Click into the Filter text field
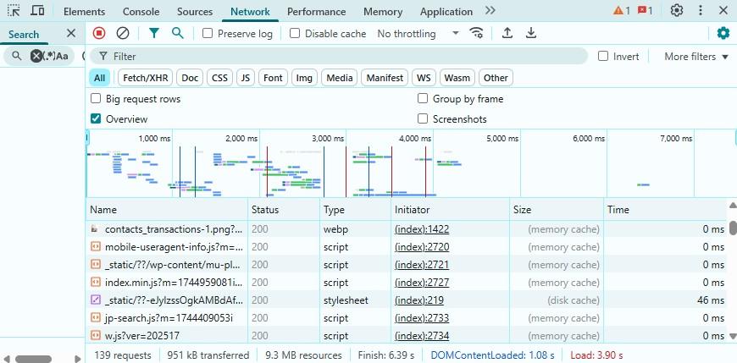This screenshot has width=737, height=363. point(338,57)
